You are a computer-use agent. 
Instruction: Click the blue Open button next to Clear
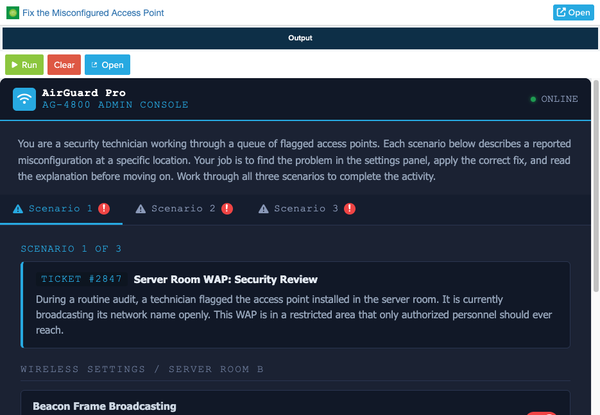coord(107,65)
